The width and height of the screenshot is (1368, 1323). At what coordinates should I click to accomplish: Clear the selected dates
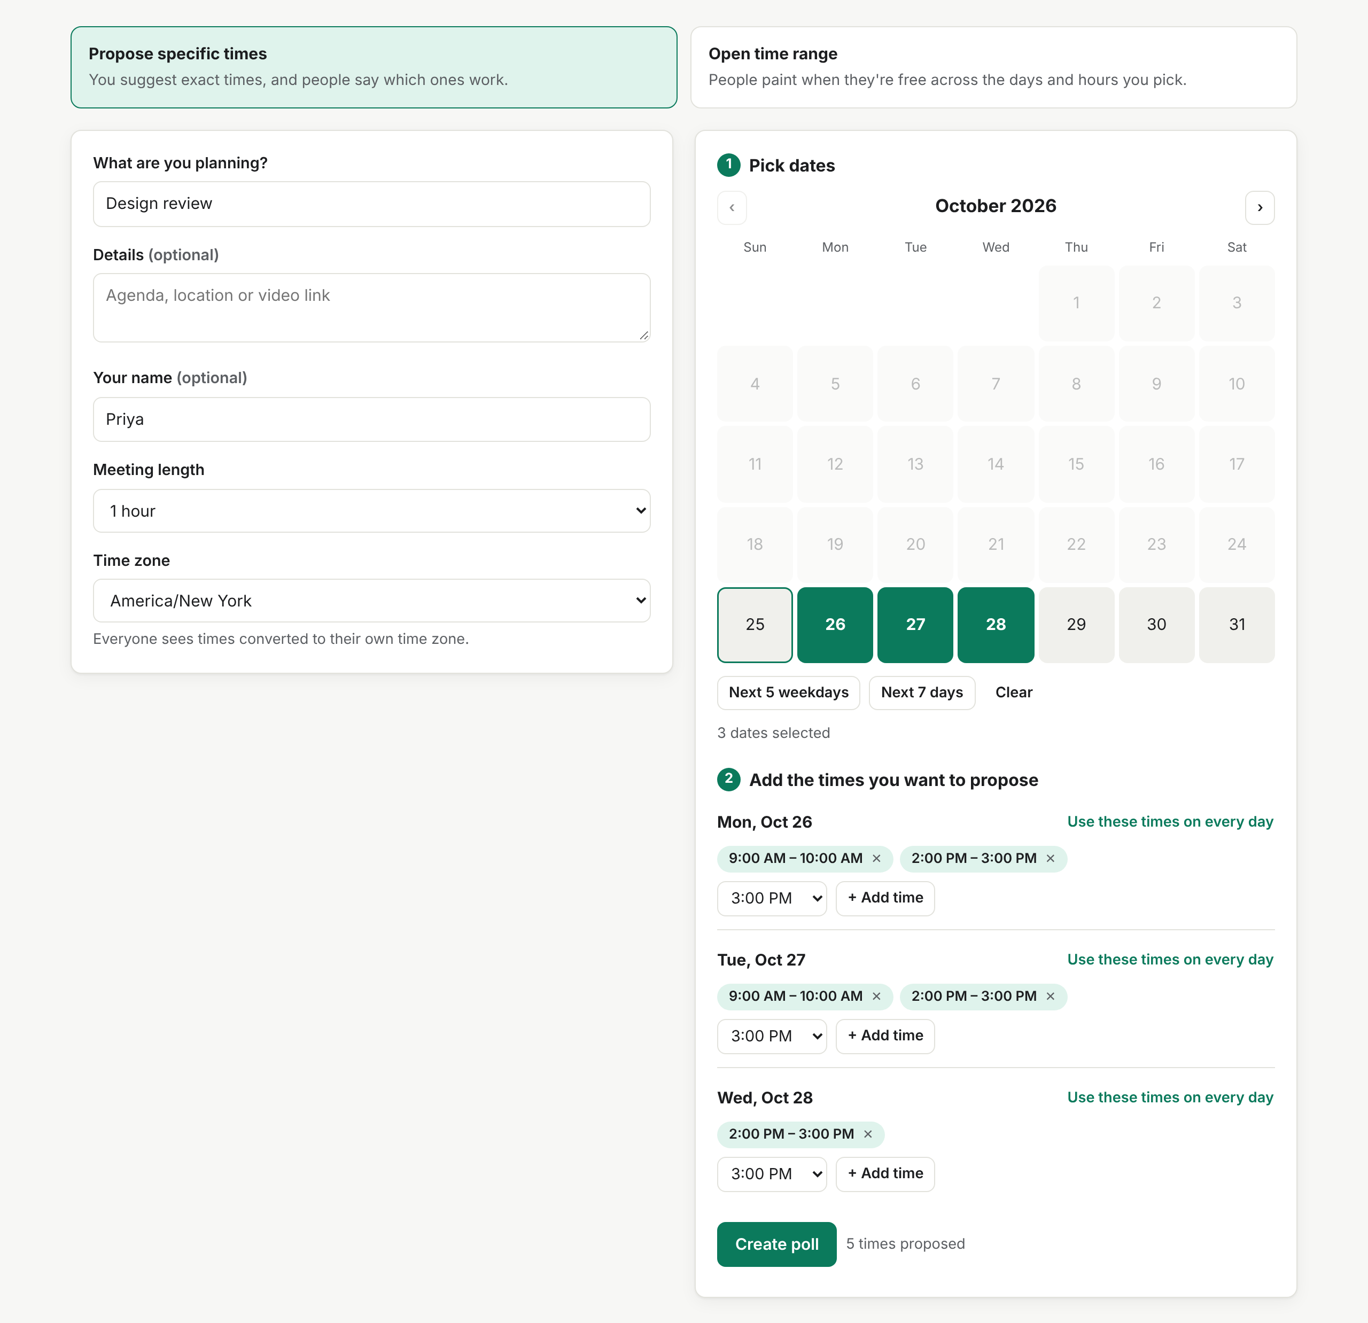[1013, 693]
